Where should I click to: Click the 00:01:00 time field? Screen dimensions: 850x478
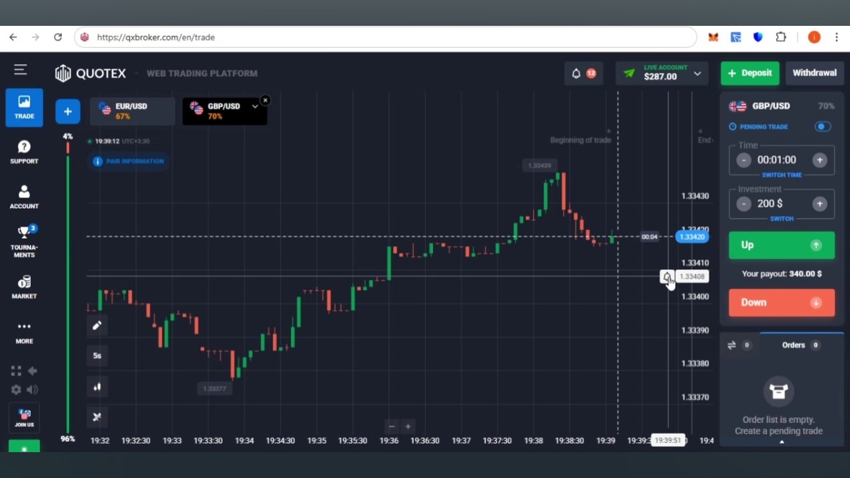(777, 160)
